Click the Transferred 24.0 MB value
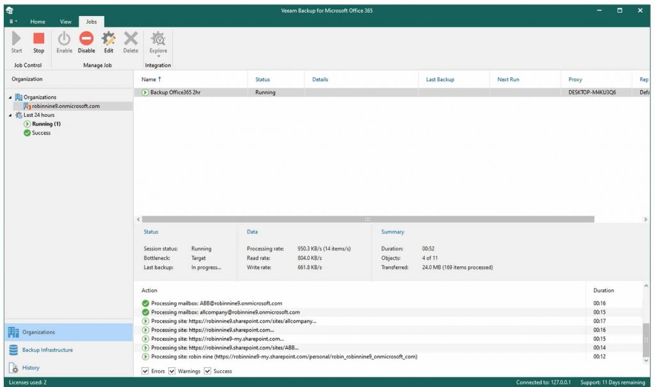655x387 pixels. pyautogui.click(x=457, y=268)
